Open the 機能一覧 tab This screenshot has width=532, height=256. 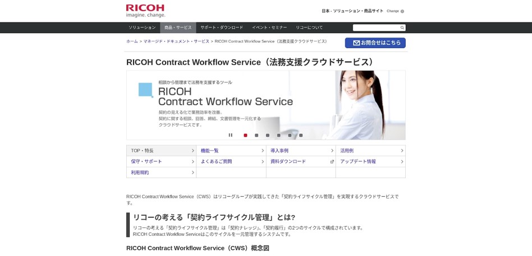pyautogui.click(x=231, y=151)
